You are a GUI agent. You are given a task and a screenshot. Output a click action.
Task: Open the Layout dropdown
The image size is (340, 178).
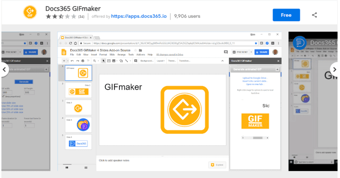click(x=161, y=61)
